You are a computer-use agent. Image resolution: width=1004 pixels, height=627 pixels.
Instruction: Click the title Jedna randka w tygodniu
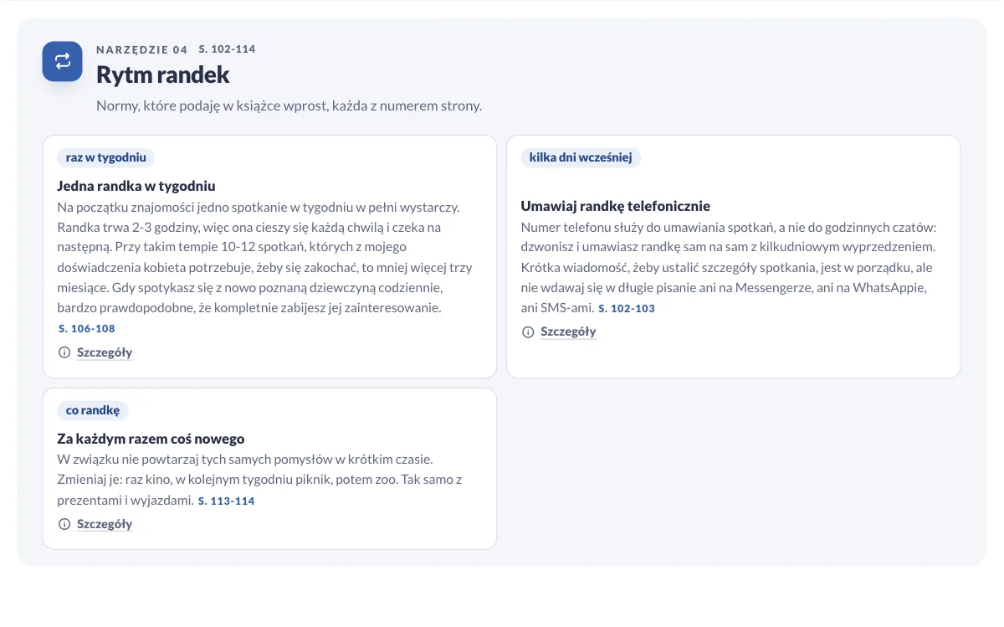(x=136, y=186)
